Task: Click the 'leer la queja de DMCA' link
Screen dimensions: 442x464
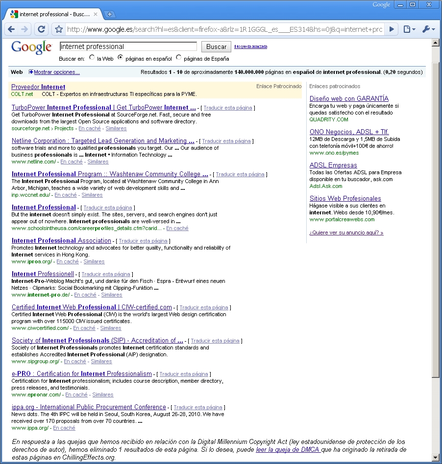Action: (288, 449)
